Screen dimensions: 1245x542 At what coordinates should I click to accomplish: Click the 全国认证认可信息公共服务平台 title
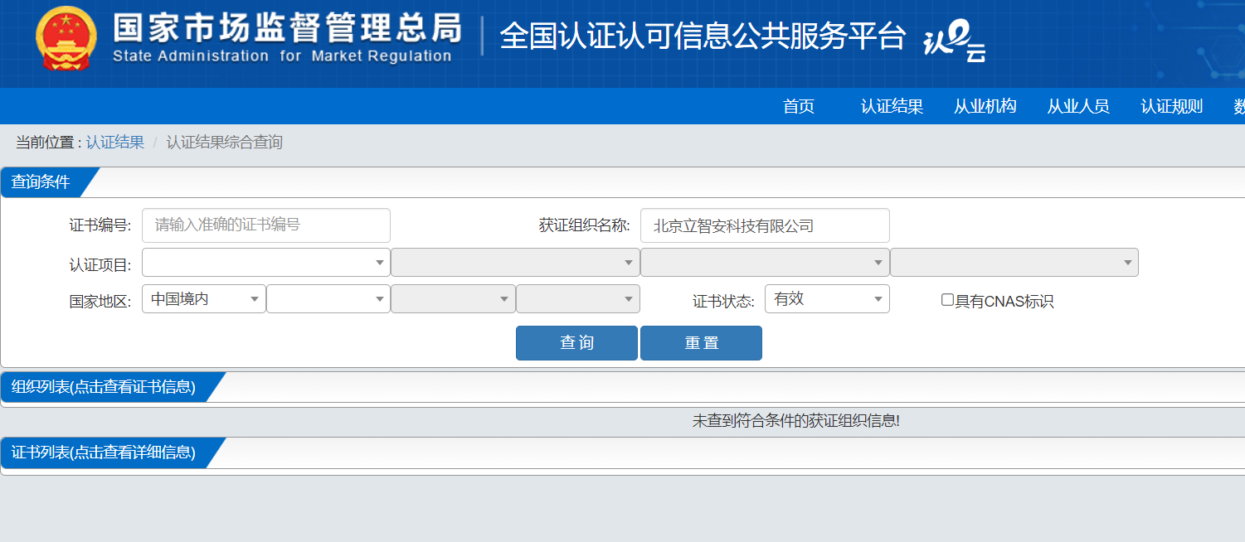coord(703,36)
